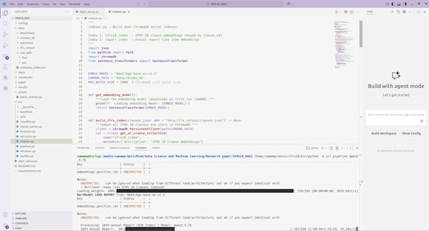Click the Build Workspace button
The height and width of the screenshot is (231, 429).
(x=384, y=133)
